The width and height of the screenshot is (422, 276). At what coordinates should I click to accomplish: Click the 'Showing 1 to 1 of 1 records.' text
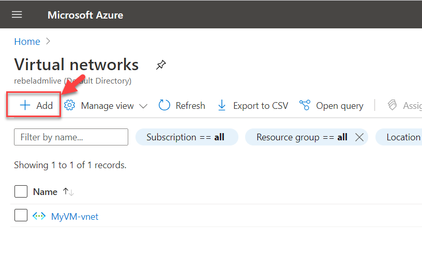click(70, 165)
